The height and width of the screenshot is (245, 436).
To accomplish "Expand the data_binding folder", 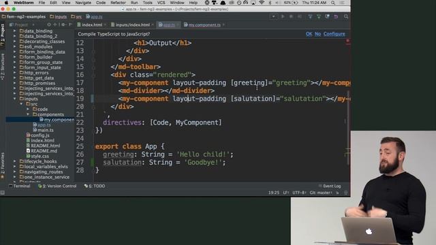I will point(14,31).
